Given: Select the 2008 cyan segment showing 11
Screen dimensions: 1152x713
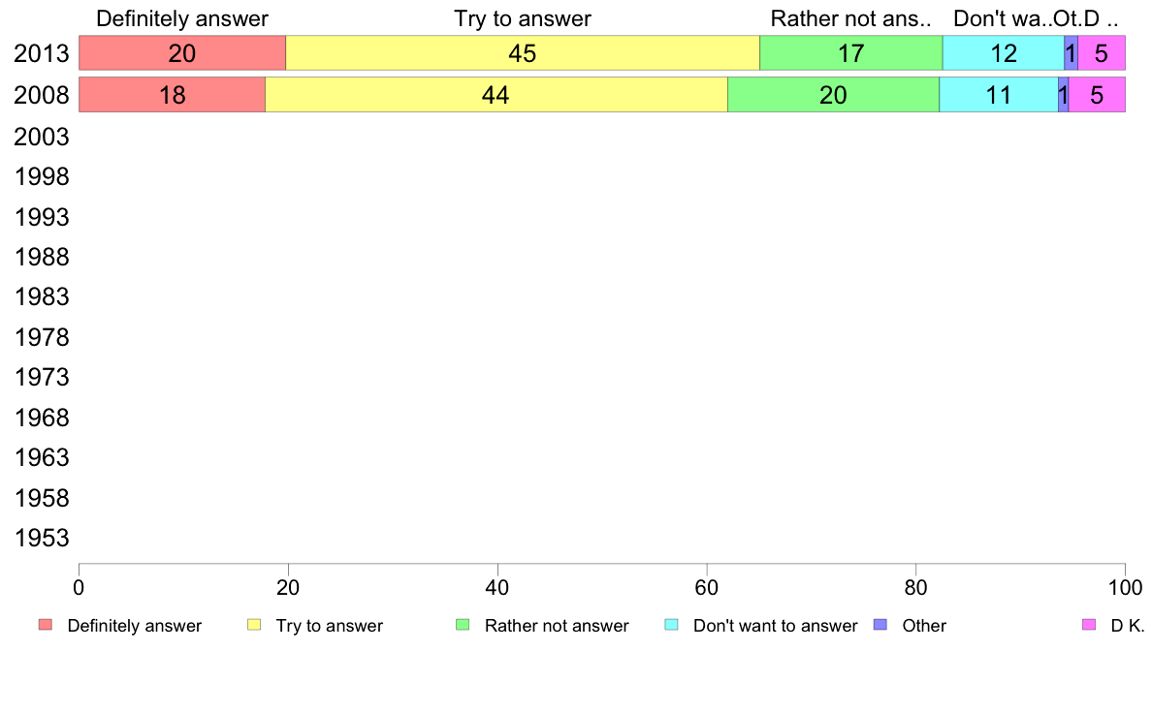Looking at the screenshot, I should coord(999,95).
